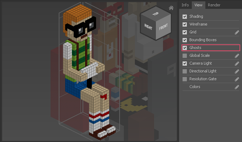Open the Render tab

(x=214, y=5)
